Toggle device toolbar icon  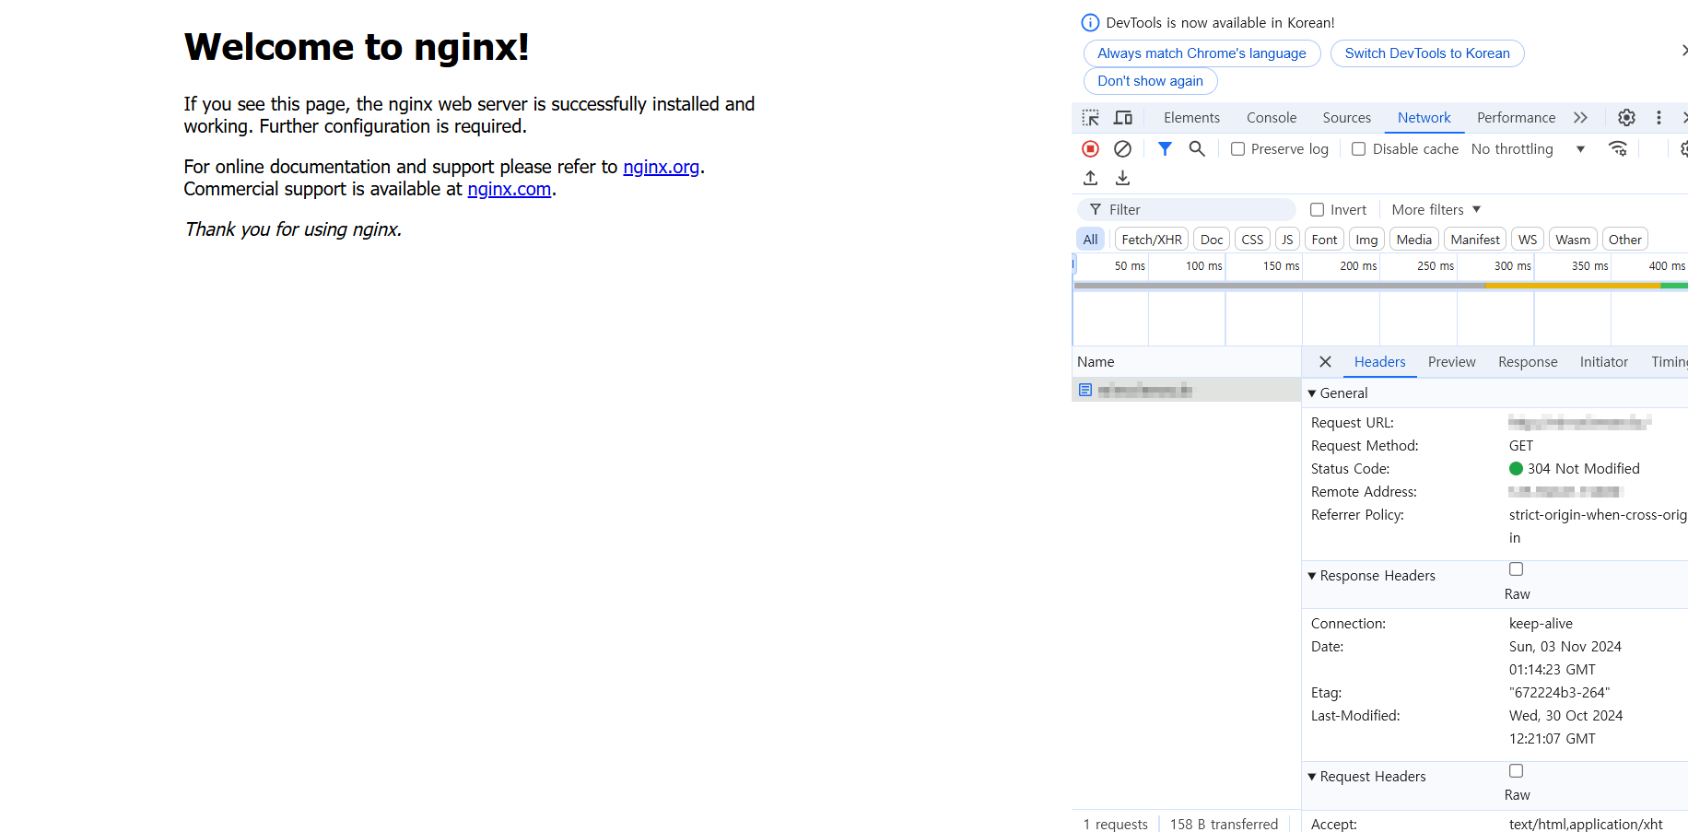(1123, 118)
